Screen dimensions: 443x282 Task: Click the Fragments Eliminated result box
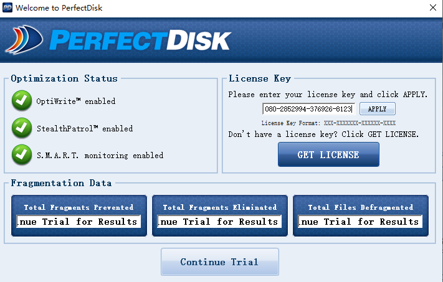click(x=220, y=222)
